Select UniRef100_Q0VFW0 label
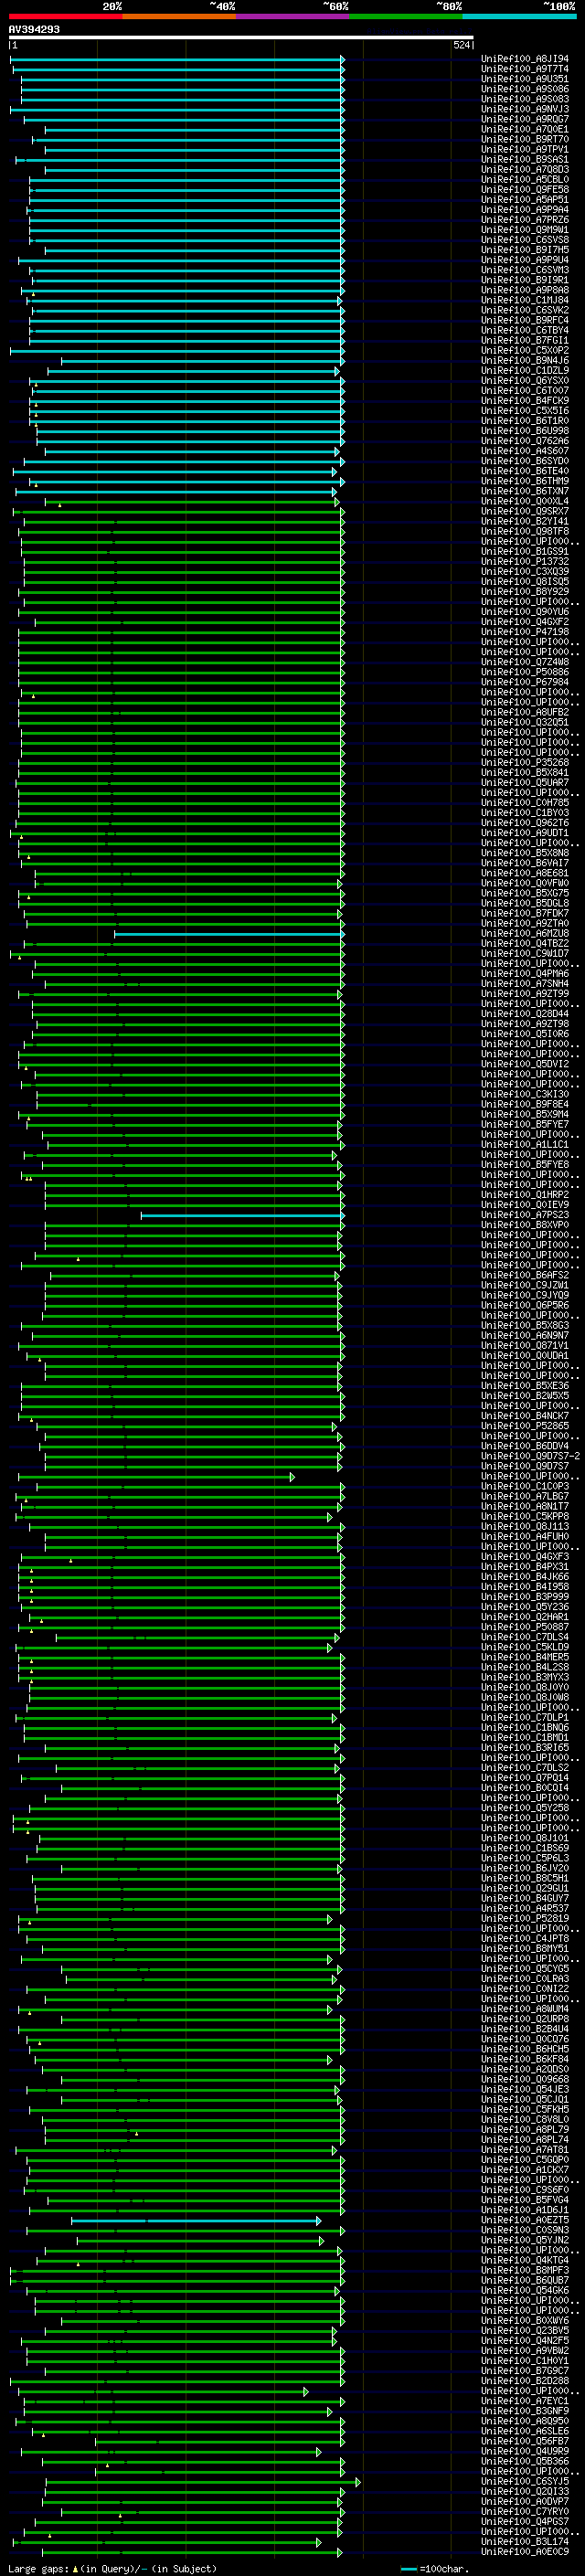Screen dimensions: 585x2576 [x=525, y=883]
